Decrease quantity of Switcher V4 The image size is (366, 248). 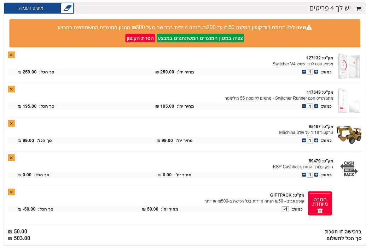click(x=304, y=72)
